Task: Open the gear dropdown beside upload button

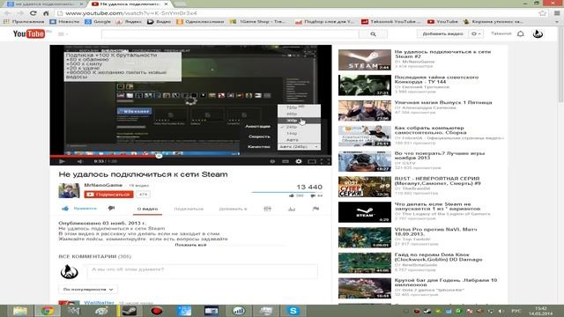Action: click(x=476, y=33)
